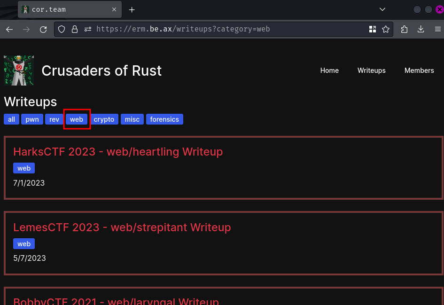Filter writeups by misc category
This screenshot has height=305, width=444.
click(x=132, y=119)
